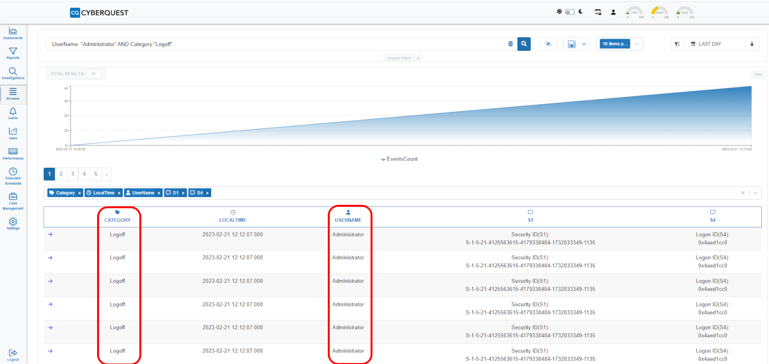Go to results page 4
The image size is (769, 364).
pos(84,174)
